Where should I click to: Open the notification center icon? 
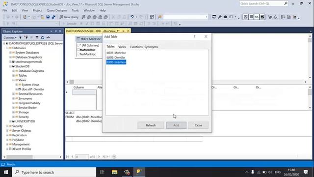[306, 172]
